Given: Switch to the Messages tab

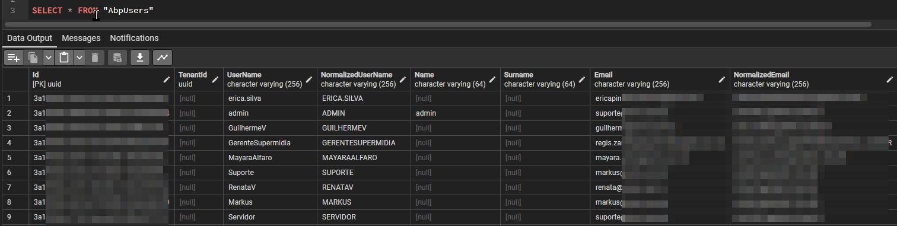Looking at the screenshot, I should (x=81, y=38).
